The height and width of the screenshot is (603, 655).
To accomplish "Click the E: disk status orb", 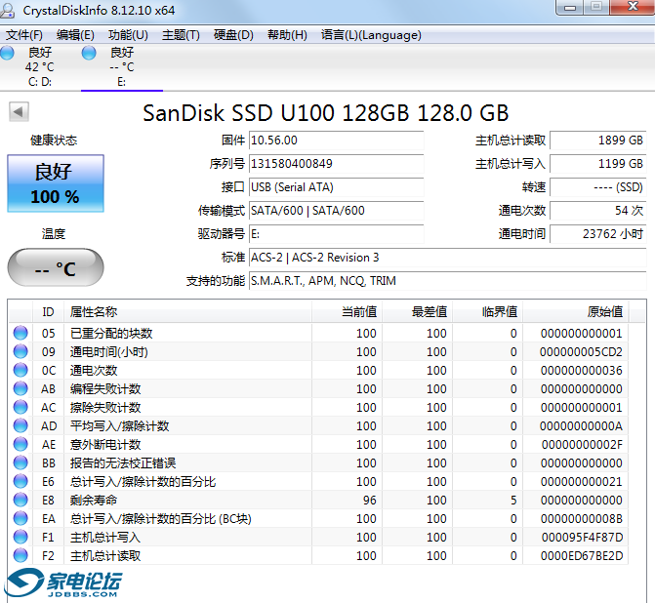I will tap(89, 53).
